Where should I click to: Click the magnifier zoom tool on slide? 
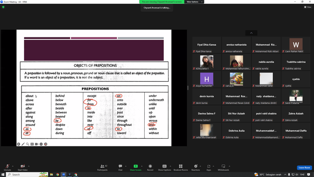point(27,144)
